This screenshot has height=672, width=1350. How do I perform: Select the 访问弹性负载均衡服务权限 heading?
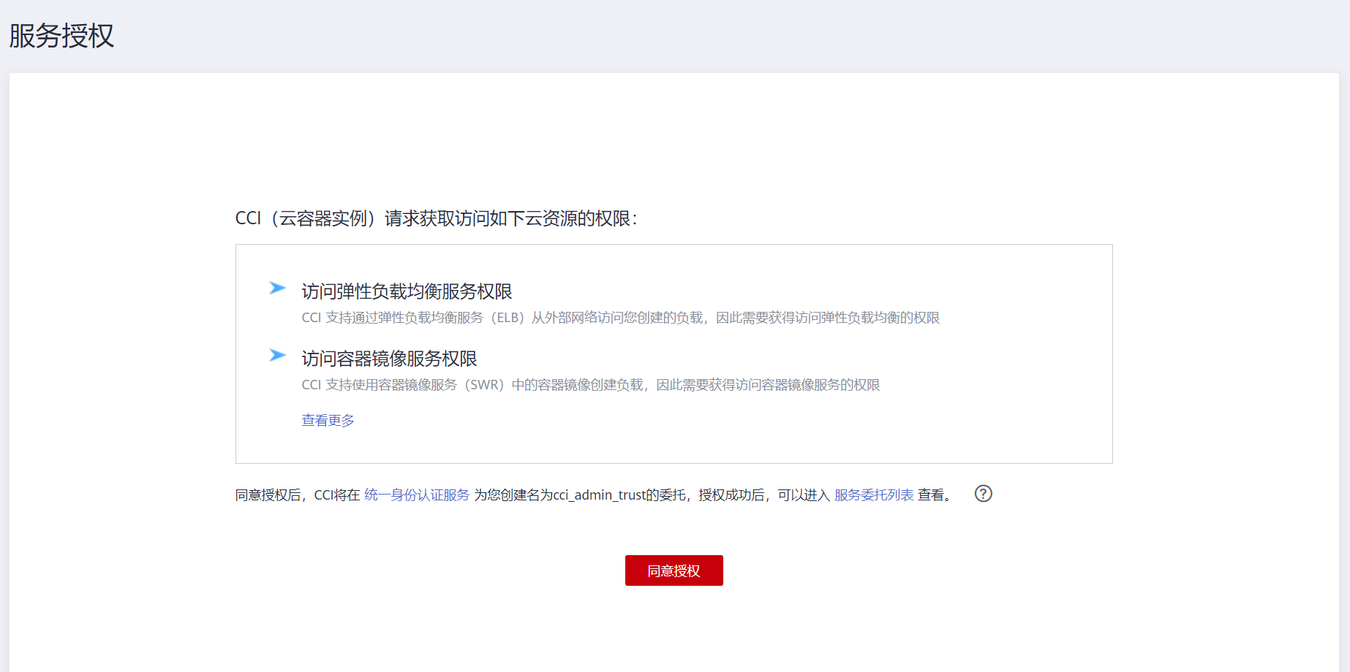(407, 291)
